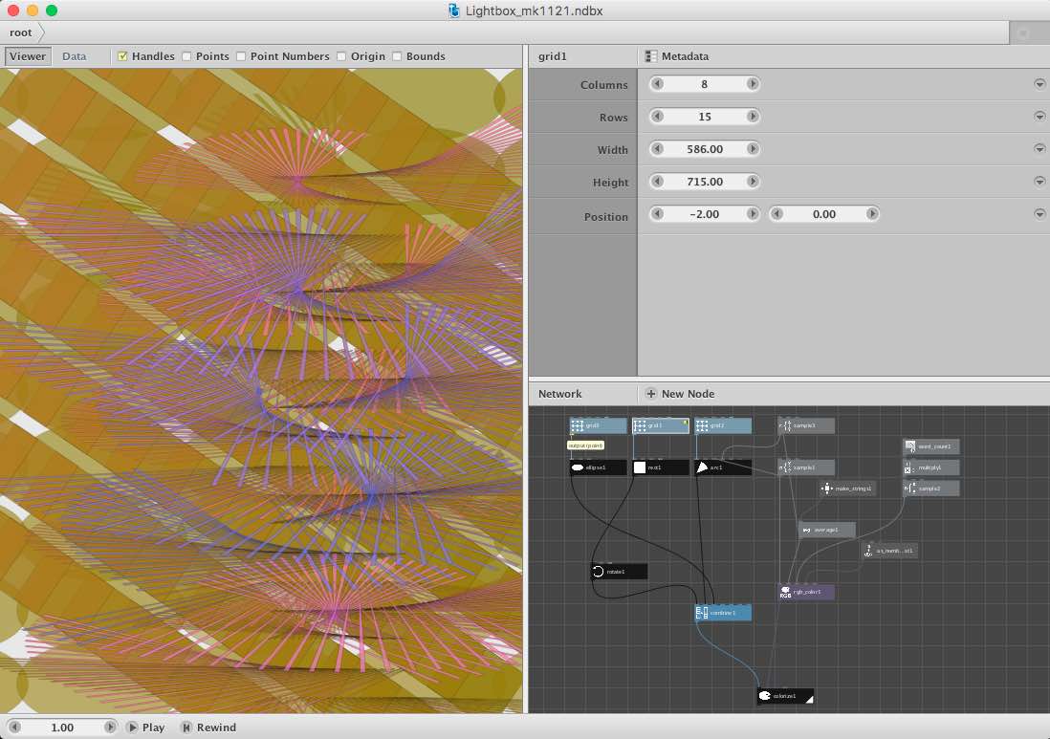The height and width of the screenshot is (739, 1050).
Task: Select the make_strings1 node
Action: click(x=848, y=489)
